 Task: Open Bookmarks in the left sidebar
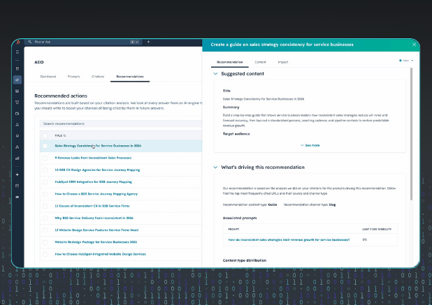[x=17, y=52]
